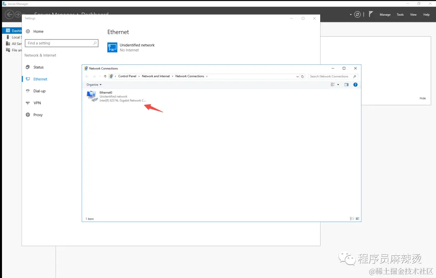The image size is (436, 278).
Task: Open Manage menu in Server Manager
Action: 385,15
